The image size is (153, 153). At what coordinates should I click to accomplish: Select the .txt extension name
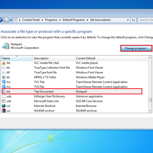click(8, 92)
